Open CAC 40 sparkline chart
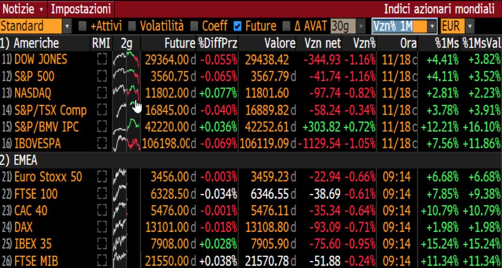502x268 pixels. 126,211
